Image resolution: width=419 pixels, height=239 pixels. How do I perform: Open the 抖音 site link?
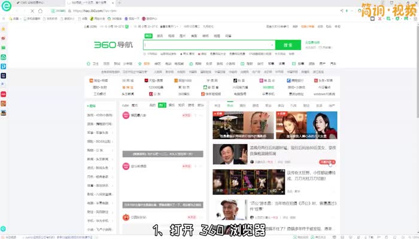(239, 81)
